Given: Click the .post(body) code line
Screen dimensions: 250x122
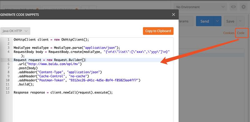Looking at the screenshot, I should point(27,68).
